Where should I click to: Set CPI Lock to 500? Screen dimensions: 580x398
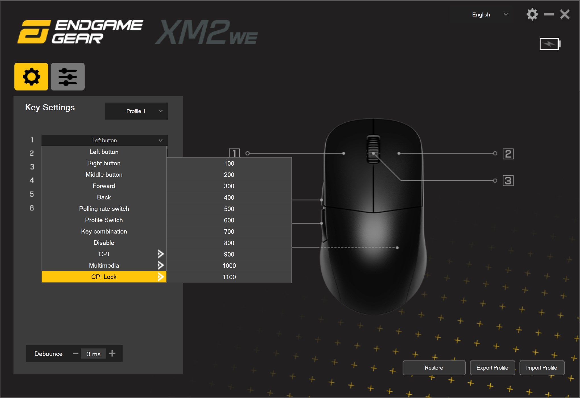coord(229,209)
